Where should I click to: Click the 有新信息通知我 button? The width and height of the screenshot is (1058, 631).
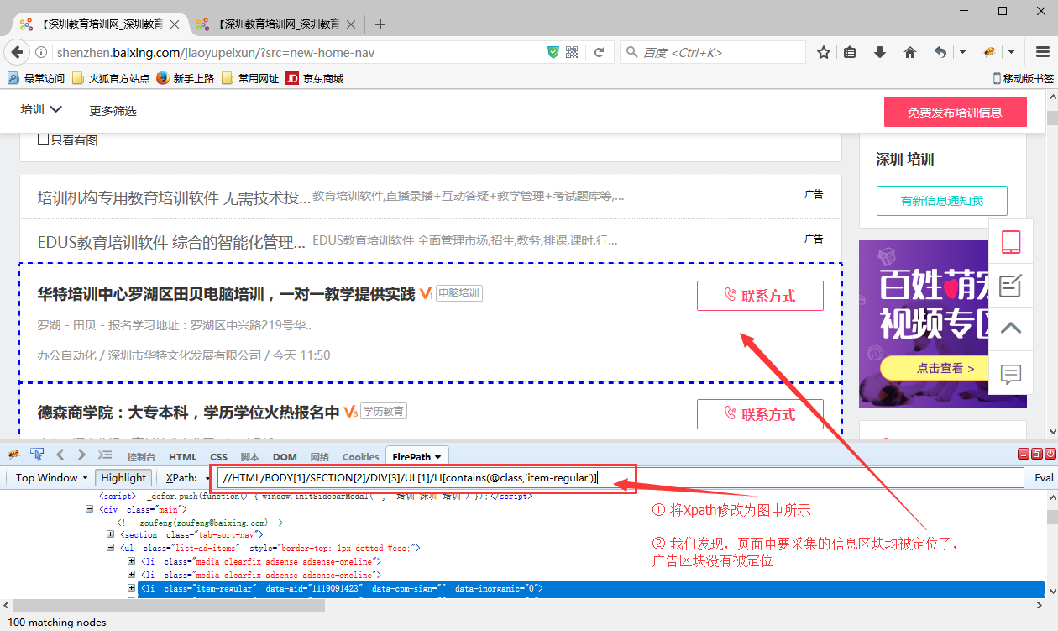(941, 201)
